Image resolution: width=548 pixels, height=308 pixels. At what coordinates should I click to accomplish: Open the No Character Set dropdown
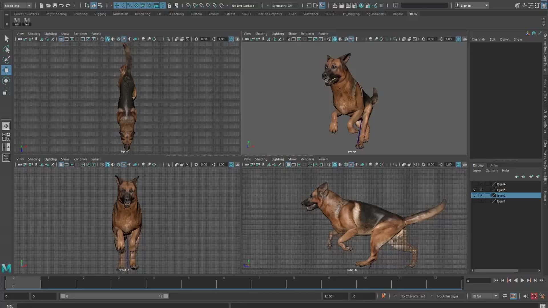click(x=412, y=296)
